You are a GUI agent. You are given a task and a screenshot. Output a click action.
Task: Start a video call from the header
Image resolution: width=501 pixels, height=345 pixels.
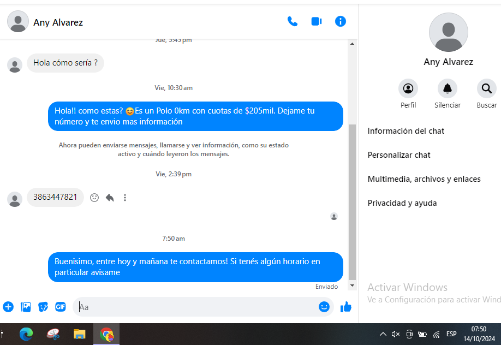point(317,21)
